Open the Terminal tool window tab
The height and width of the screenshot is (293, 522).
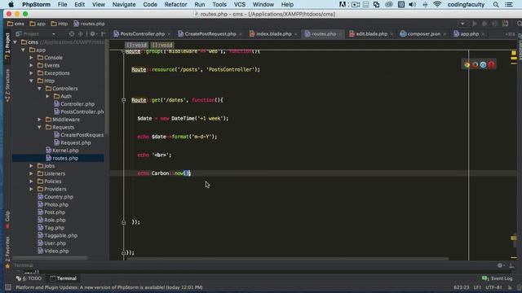(64, 278)
